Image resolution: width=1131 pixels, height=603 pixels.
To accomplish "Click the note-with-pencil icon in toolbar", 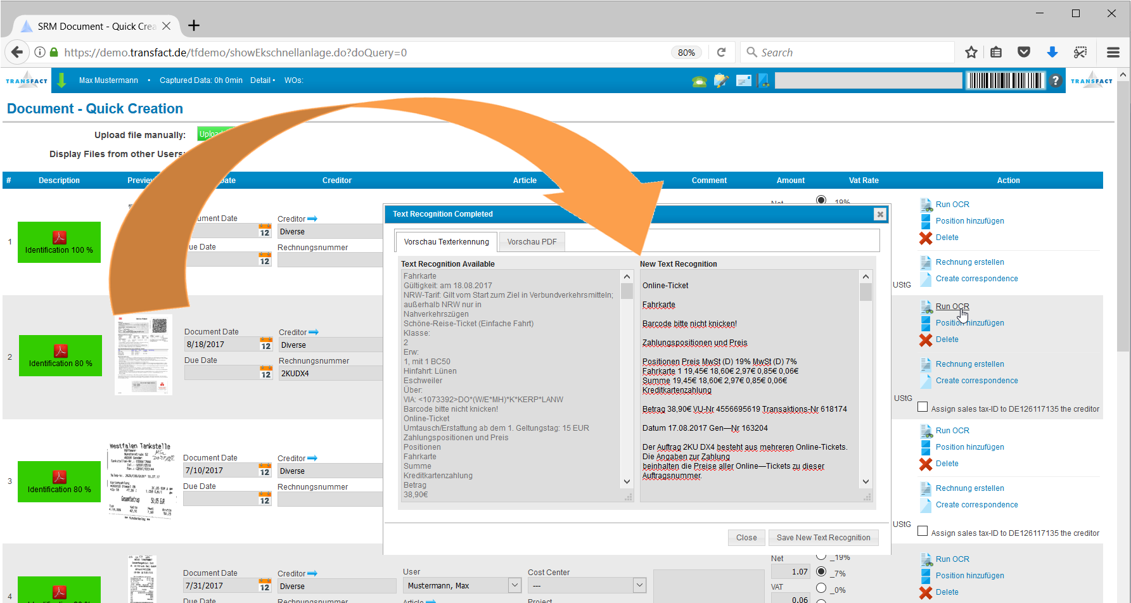I will point(721,80).
